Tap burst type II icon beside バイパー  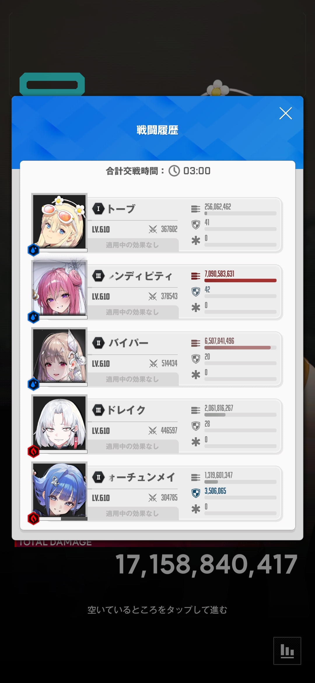98,343
